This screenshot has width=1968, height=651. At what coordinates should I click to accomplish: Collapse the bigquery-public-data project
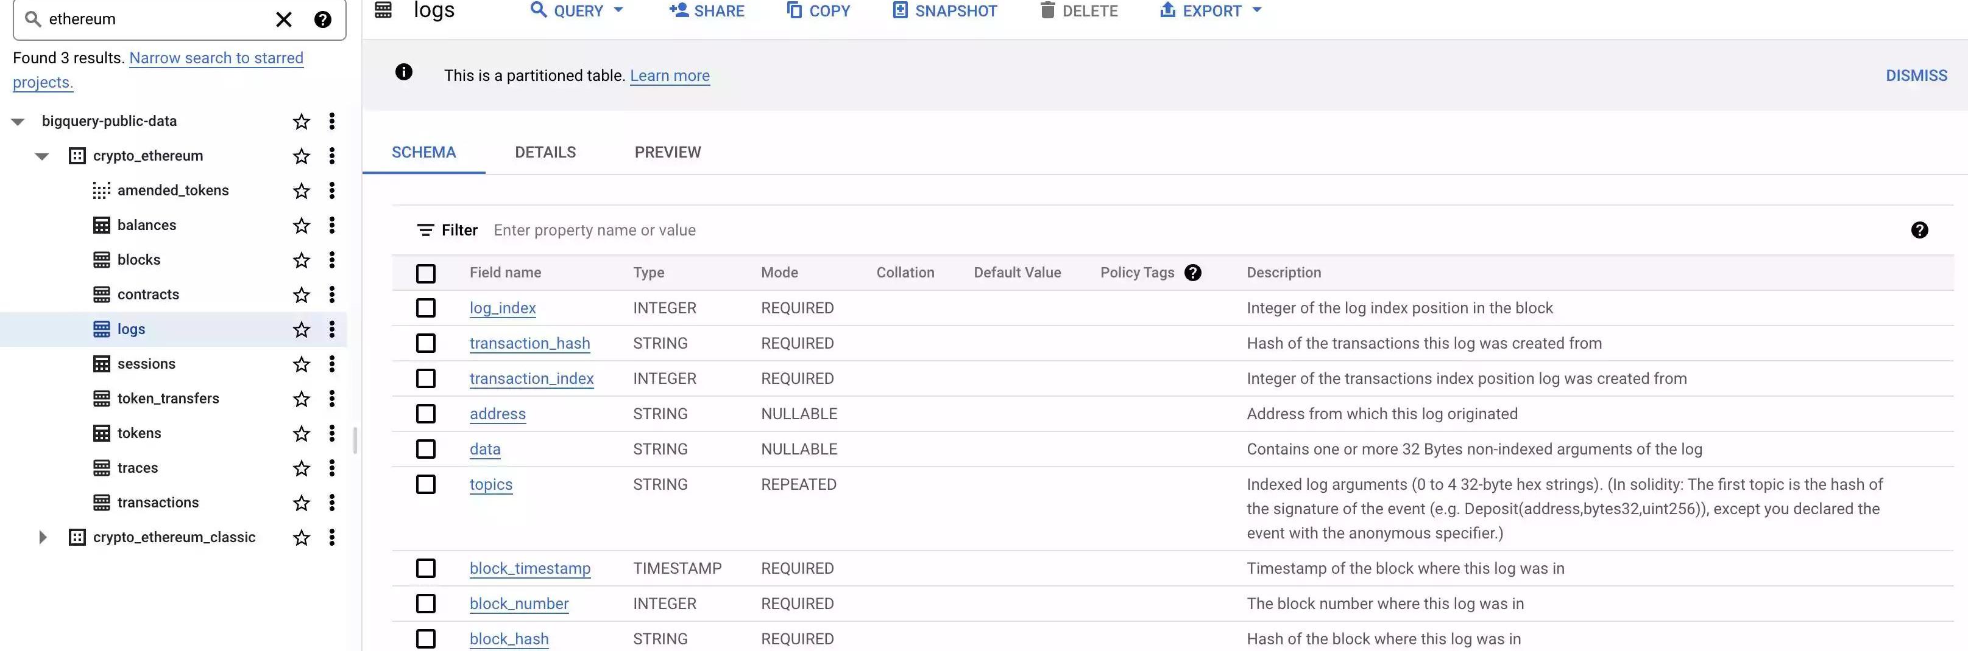18,121
